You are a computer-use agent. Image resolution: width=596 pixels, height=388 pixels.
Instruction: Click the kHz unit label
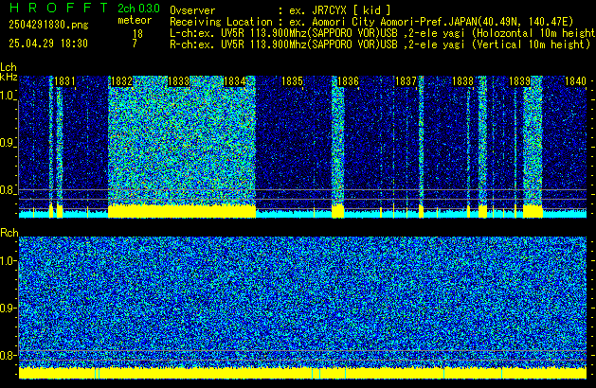9,77
